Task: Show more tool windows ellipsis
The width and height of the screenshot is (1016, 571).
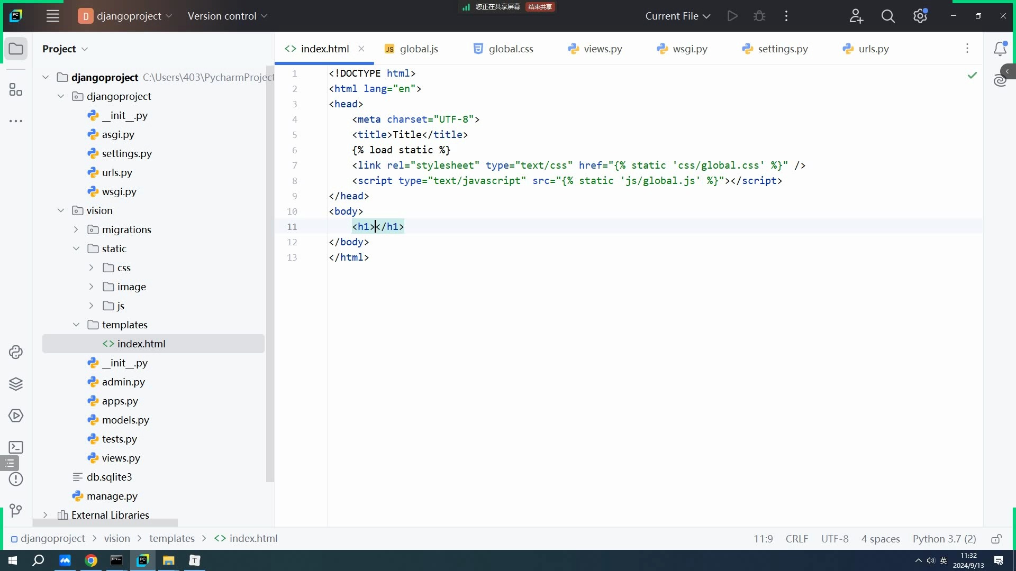Action: pos(16,121)
